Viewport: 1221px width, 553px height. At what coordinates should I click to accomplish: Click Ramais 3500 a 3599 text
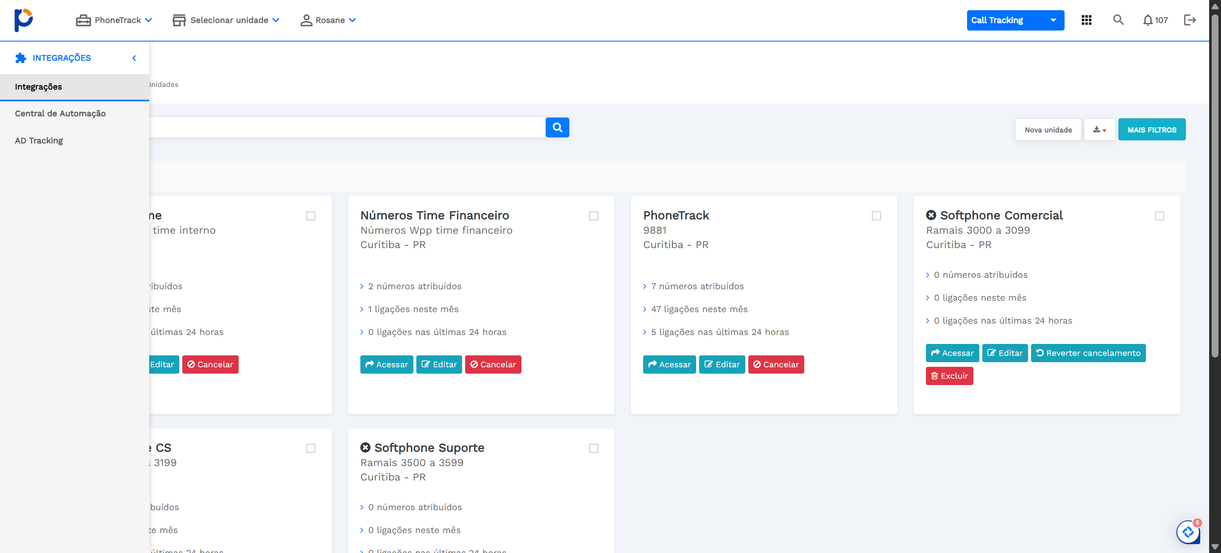(411, 462)
